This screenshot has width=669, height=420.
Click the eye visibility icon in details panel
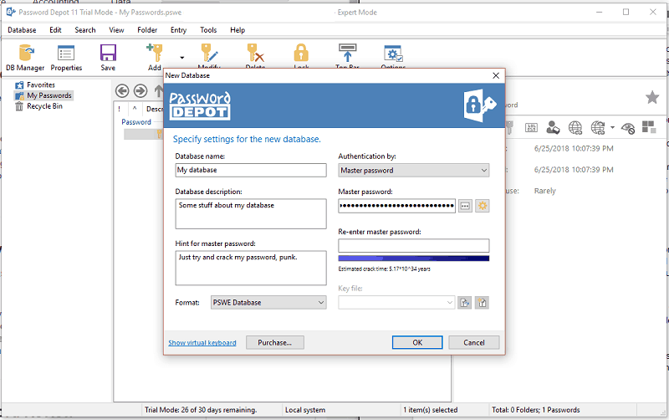coord(628,128)
